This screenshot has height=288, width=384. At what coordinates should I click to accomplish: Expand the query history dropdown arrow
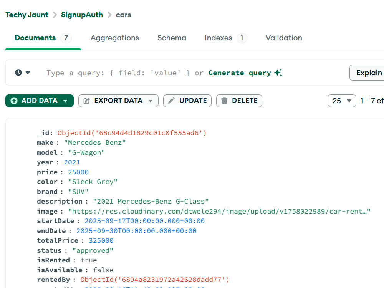click(x=28, y=73)
